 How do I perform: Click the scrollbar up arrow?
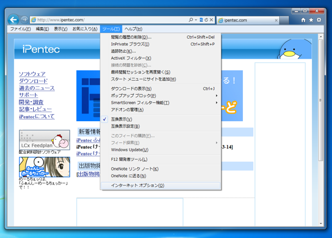tap(321, 37)
